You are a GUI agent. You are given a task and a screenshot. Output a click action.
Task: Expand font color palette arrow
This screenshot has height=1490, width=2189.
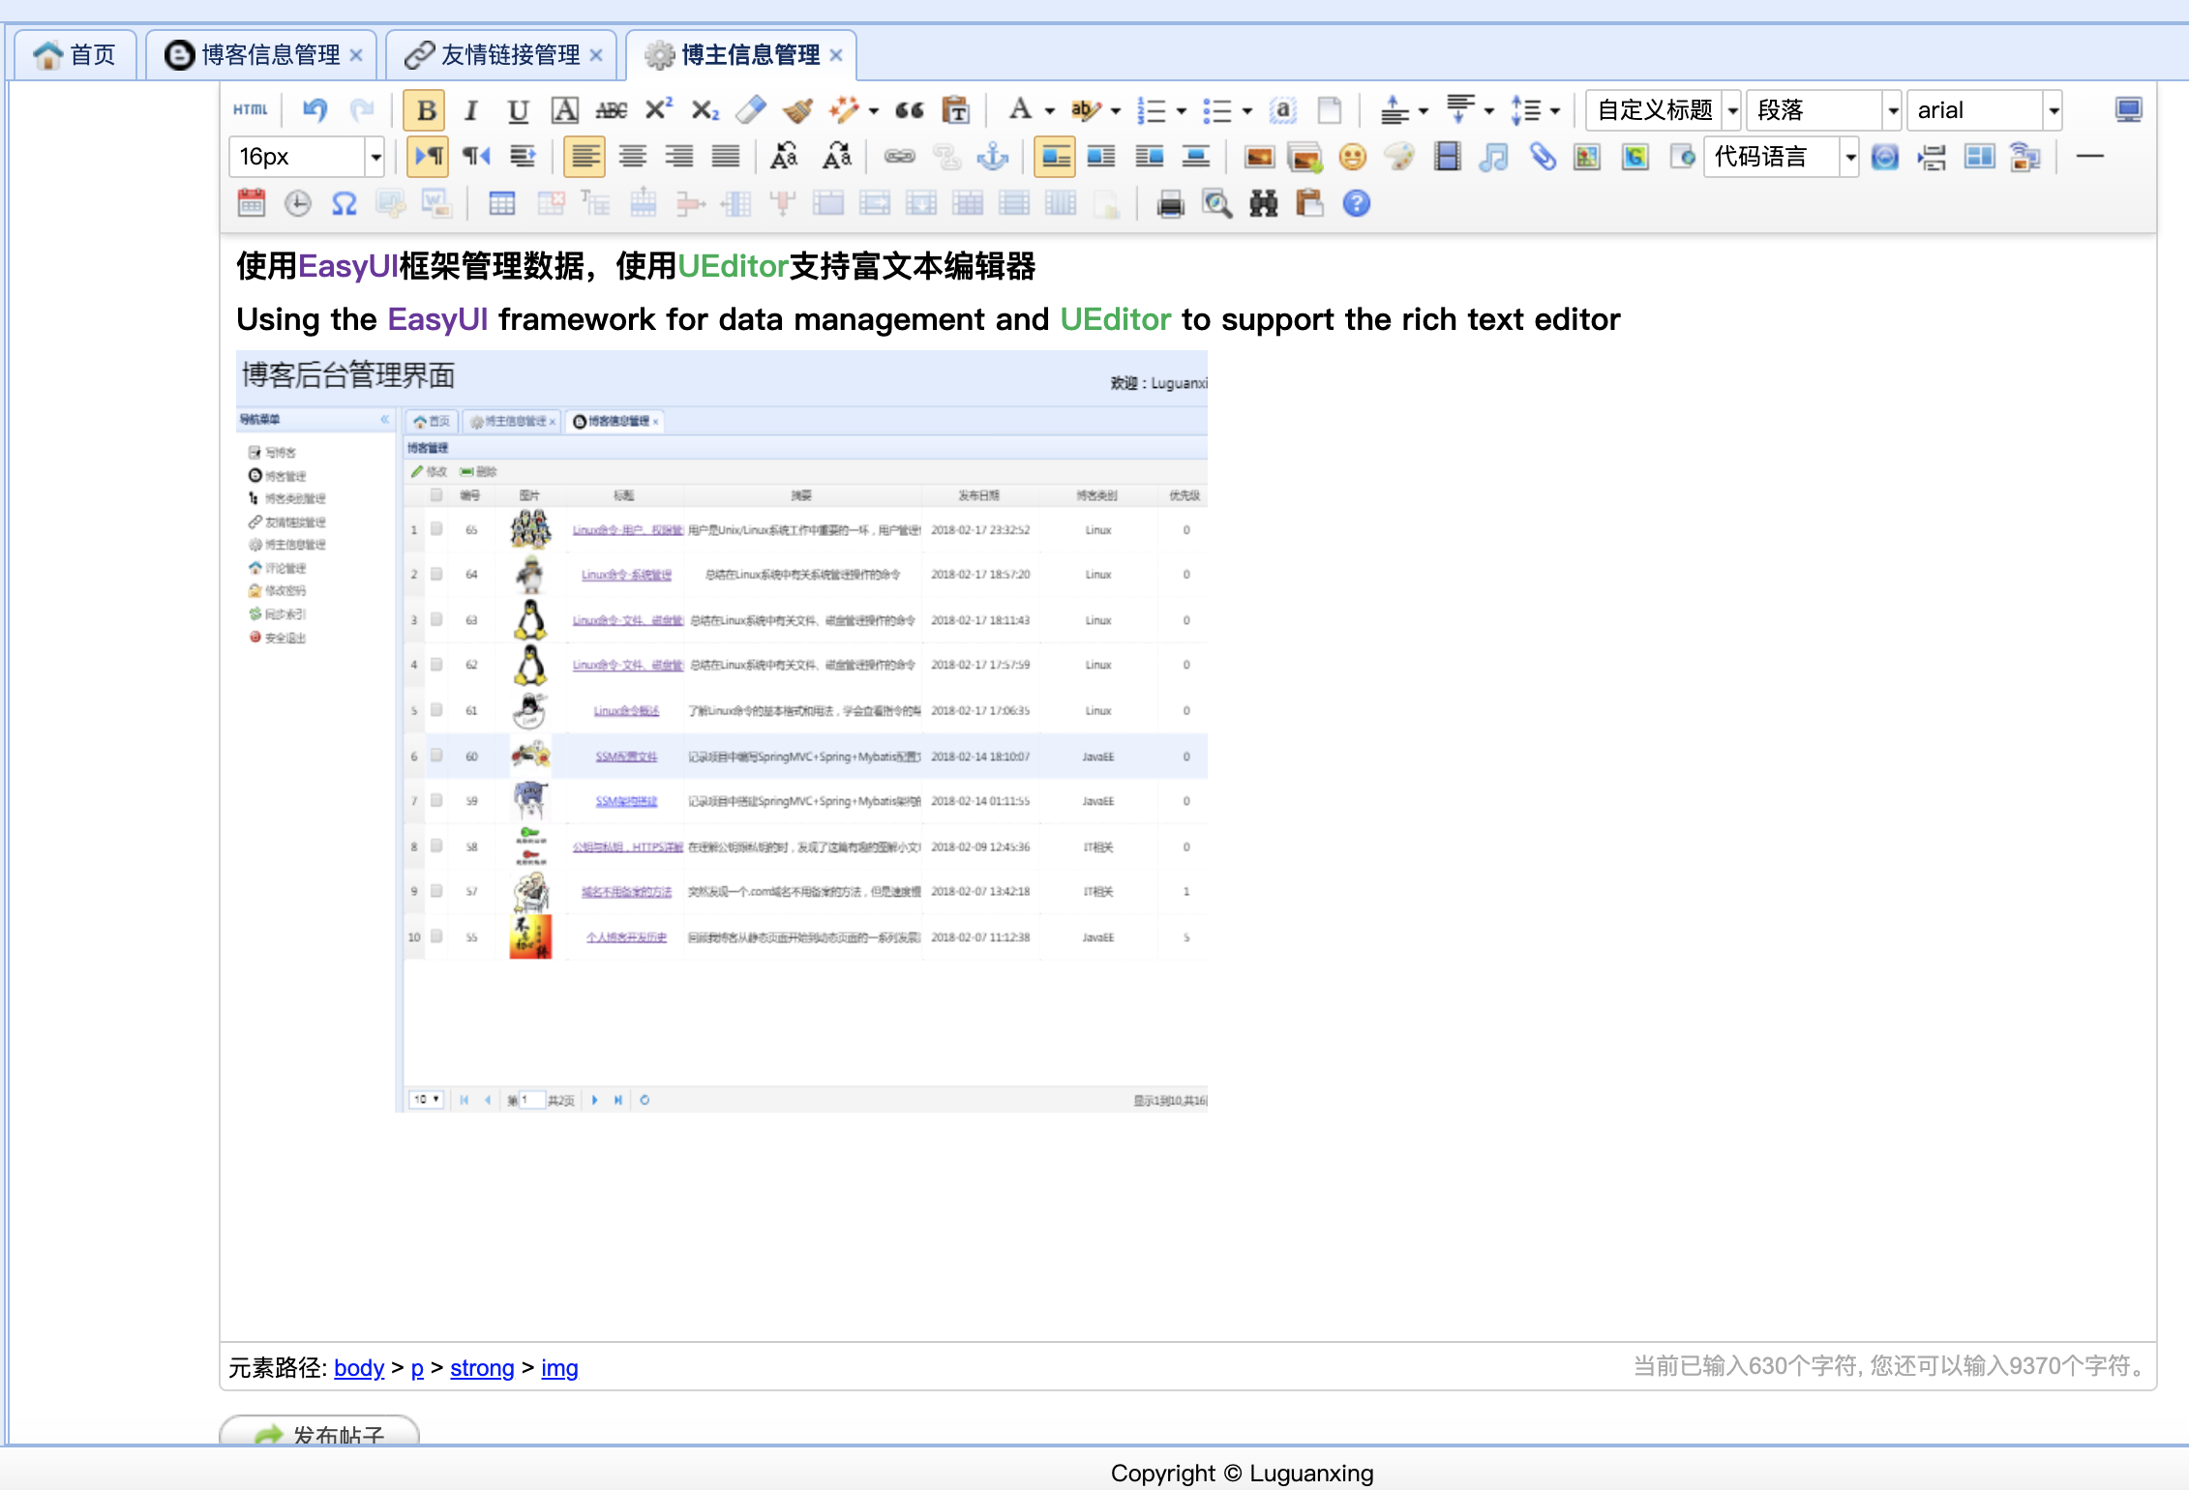pyautogui.click(x=1050, y=111)
